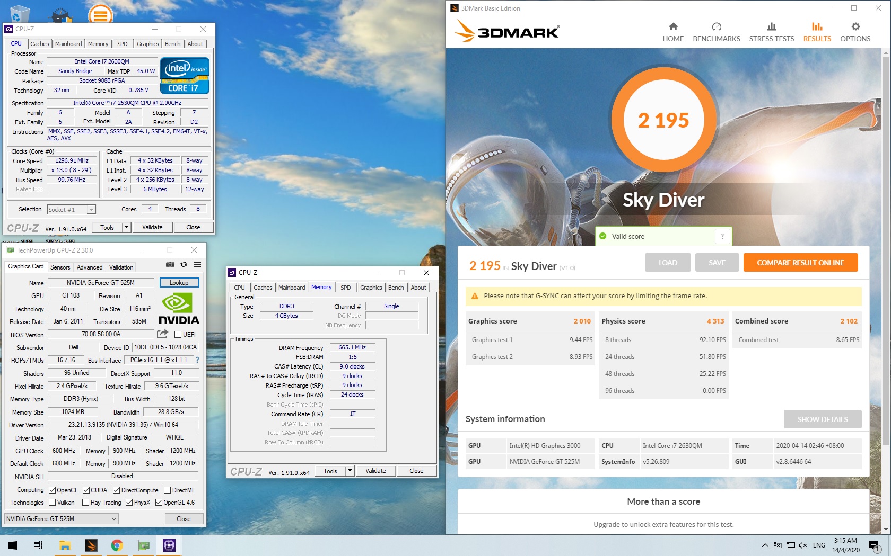Open the Advanced tab in GPU-Z
The image size is (891, 556).
(90, 267)
